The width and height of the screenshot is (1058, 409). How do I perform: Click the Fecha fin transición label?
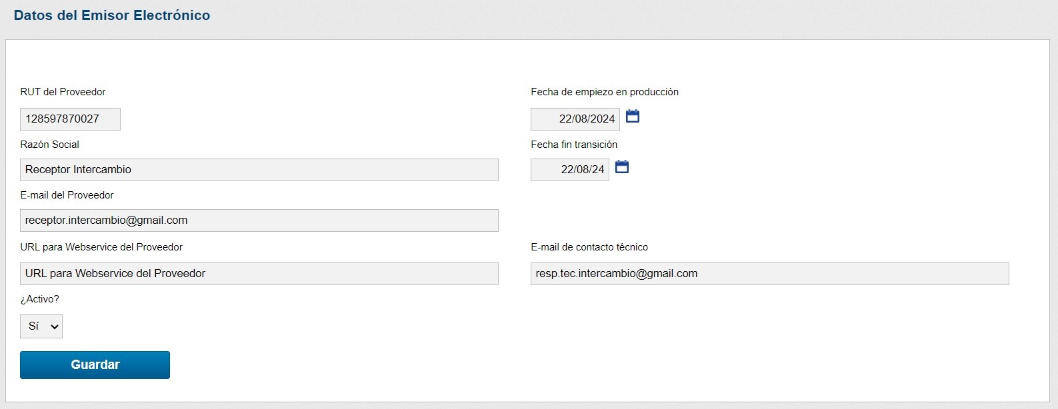[573, 145]
